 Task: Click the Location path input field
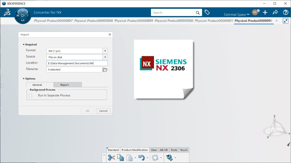click(x=77, y=63)
